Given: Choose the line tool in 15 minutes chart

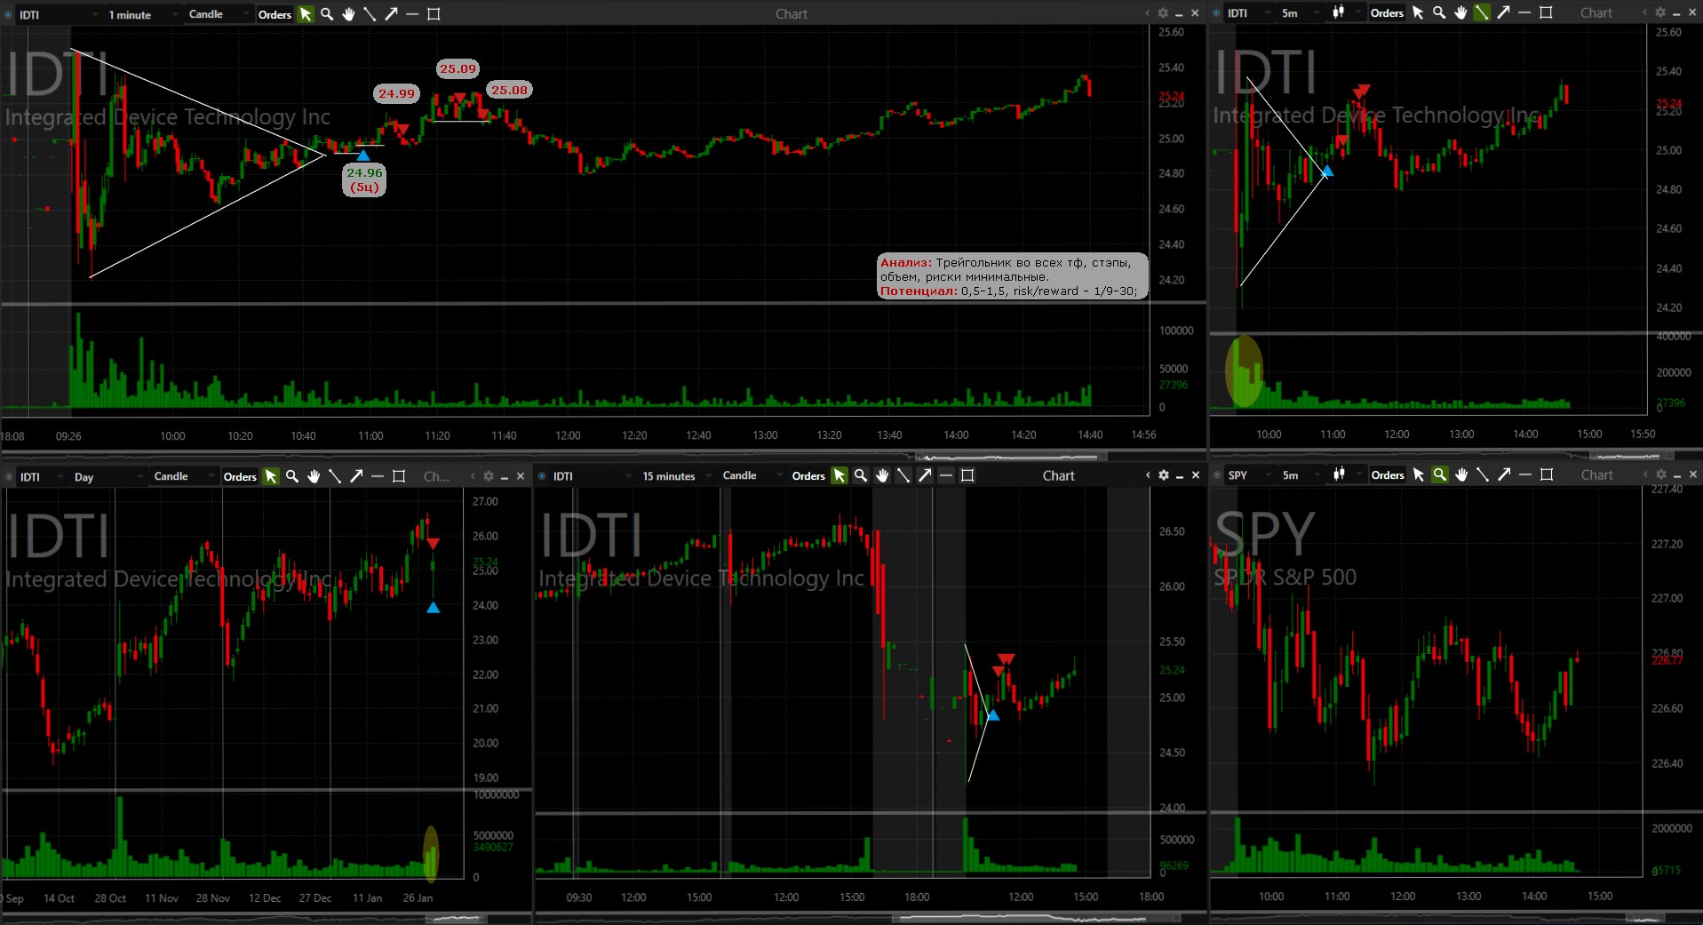Looking at the screenshot, I should tap(903, 475).
